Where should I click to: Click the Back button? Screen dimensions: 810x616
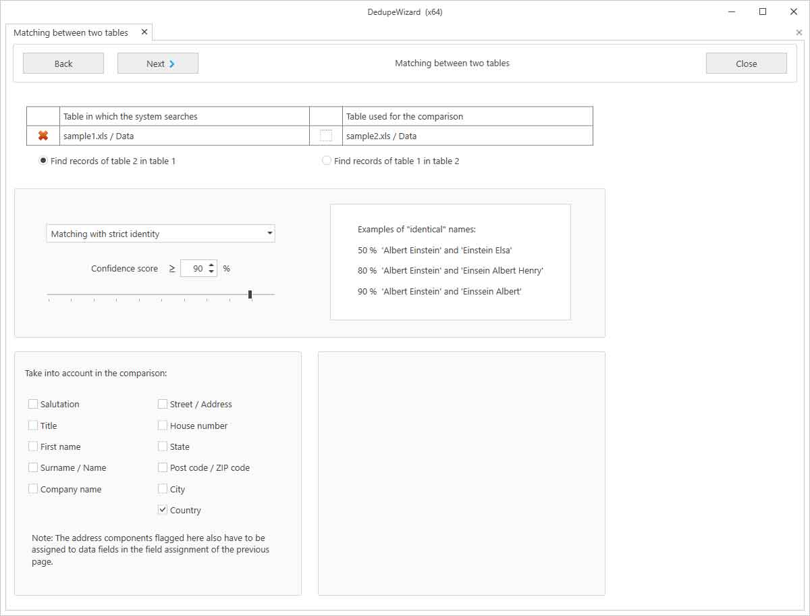pyautogui.click(x=63, y=63)
